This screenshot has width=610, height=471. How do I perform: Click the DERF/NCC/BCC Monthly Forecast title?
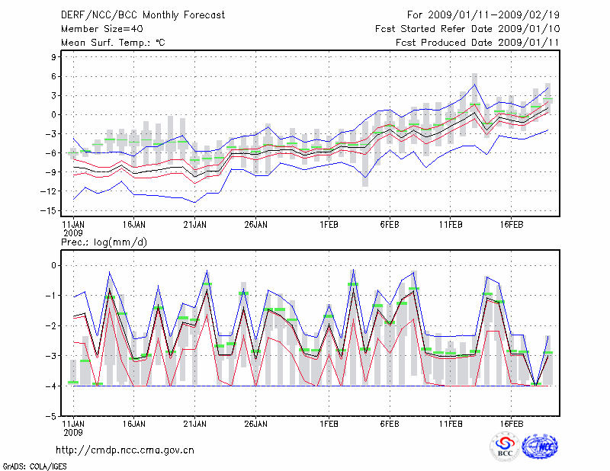click(x=145, y=14)
